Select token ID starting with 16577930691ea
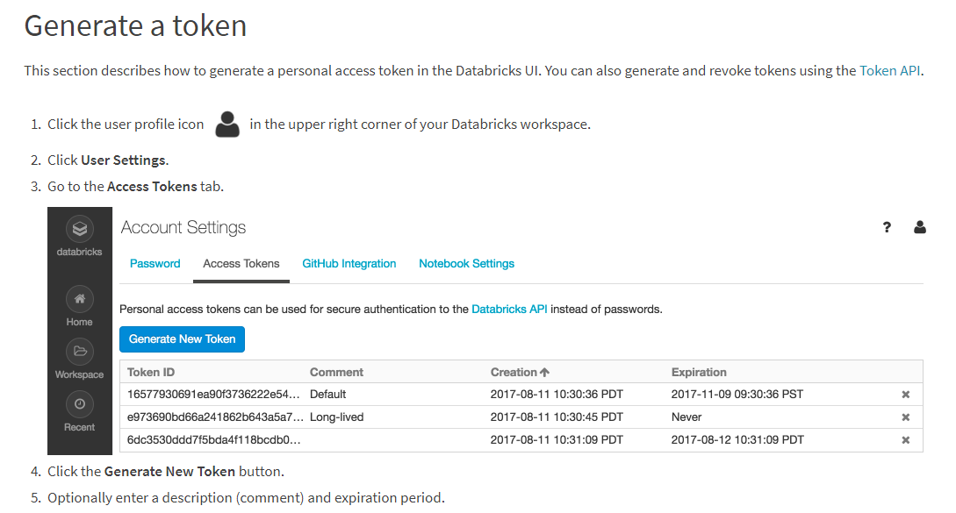Viewport: 956px width, 513px height. pyautogui.click(x=213, y=395)
